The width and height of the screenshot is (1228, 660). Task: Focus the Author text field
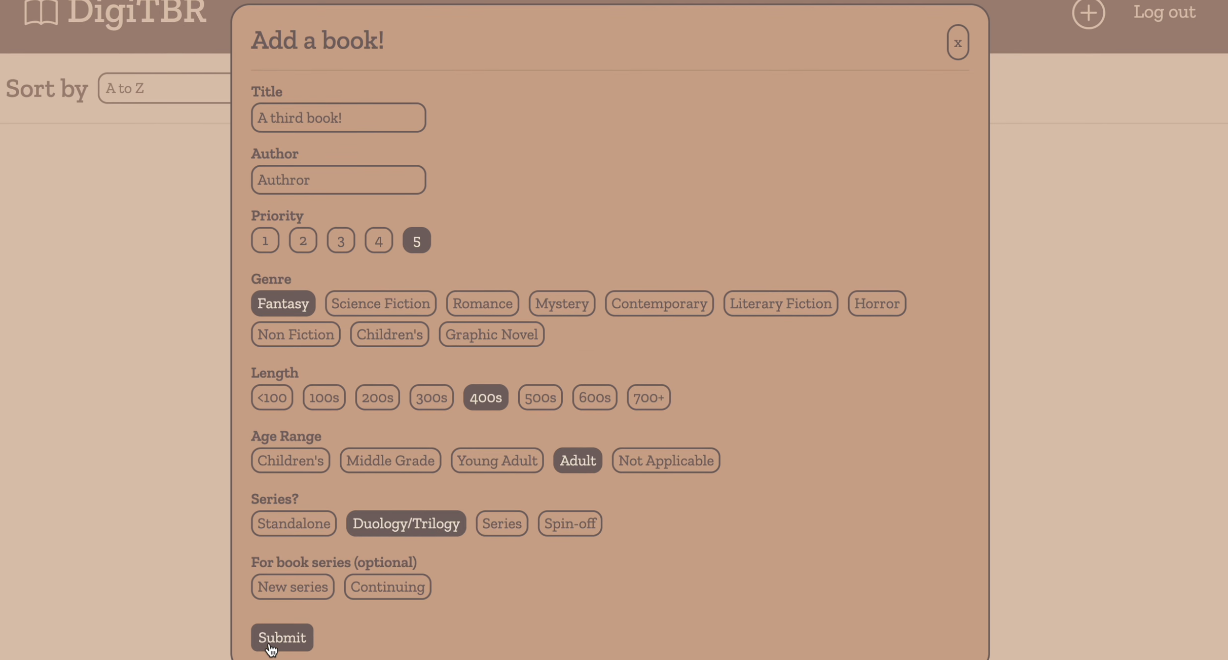point(338,180)
